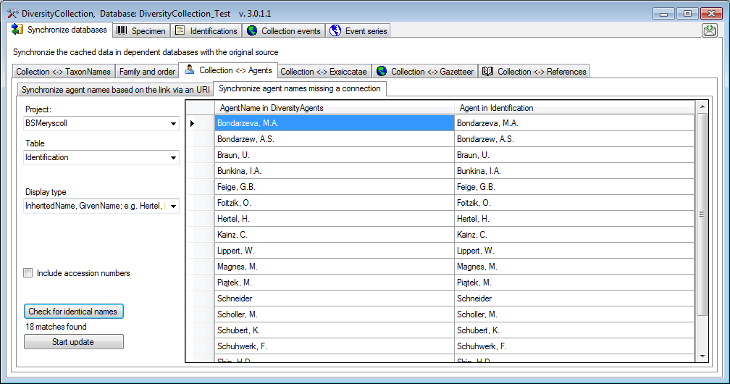The width and height of the screenshot is (730, 384).
Task: Open the Project dropdown BSMeryscoll
Action: (x=101, y=123)
